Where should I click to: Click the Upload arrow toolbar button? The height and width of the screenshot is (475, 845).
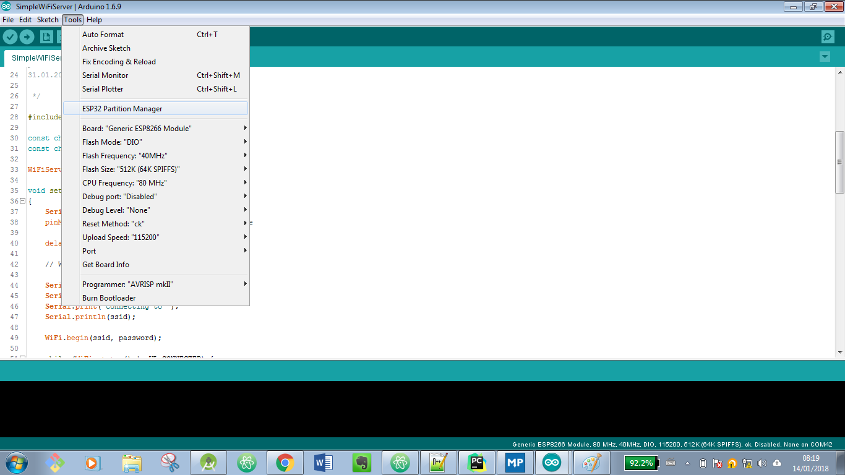(x=27, y=36)
